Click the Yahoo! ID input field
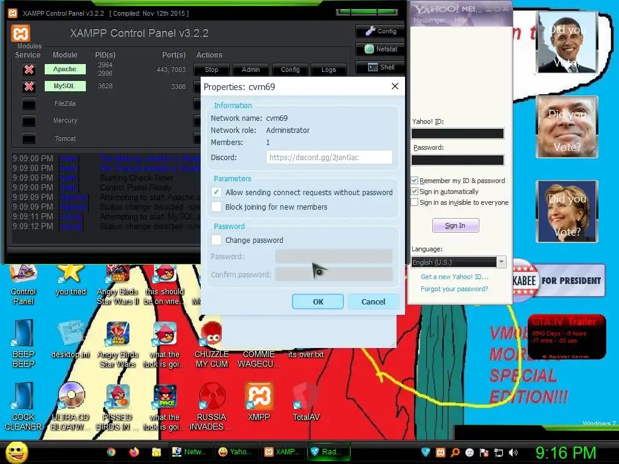This screenshot has height=464, width=619. click(x=458, y=134)
